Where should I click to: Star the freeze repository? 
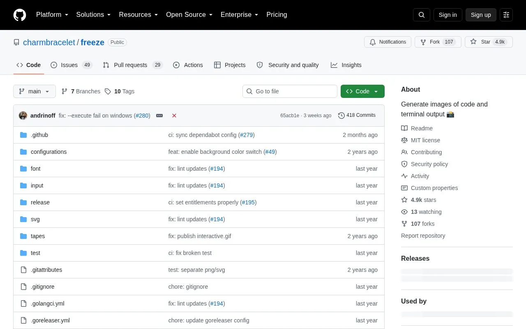coord(489,42)
